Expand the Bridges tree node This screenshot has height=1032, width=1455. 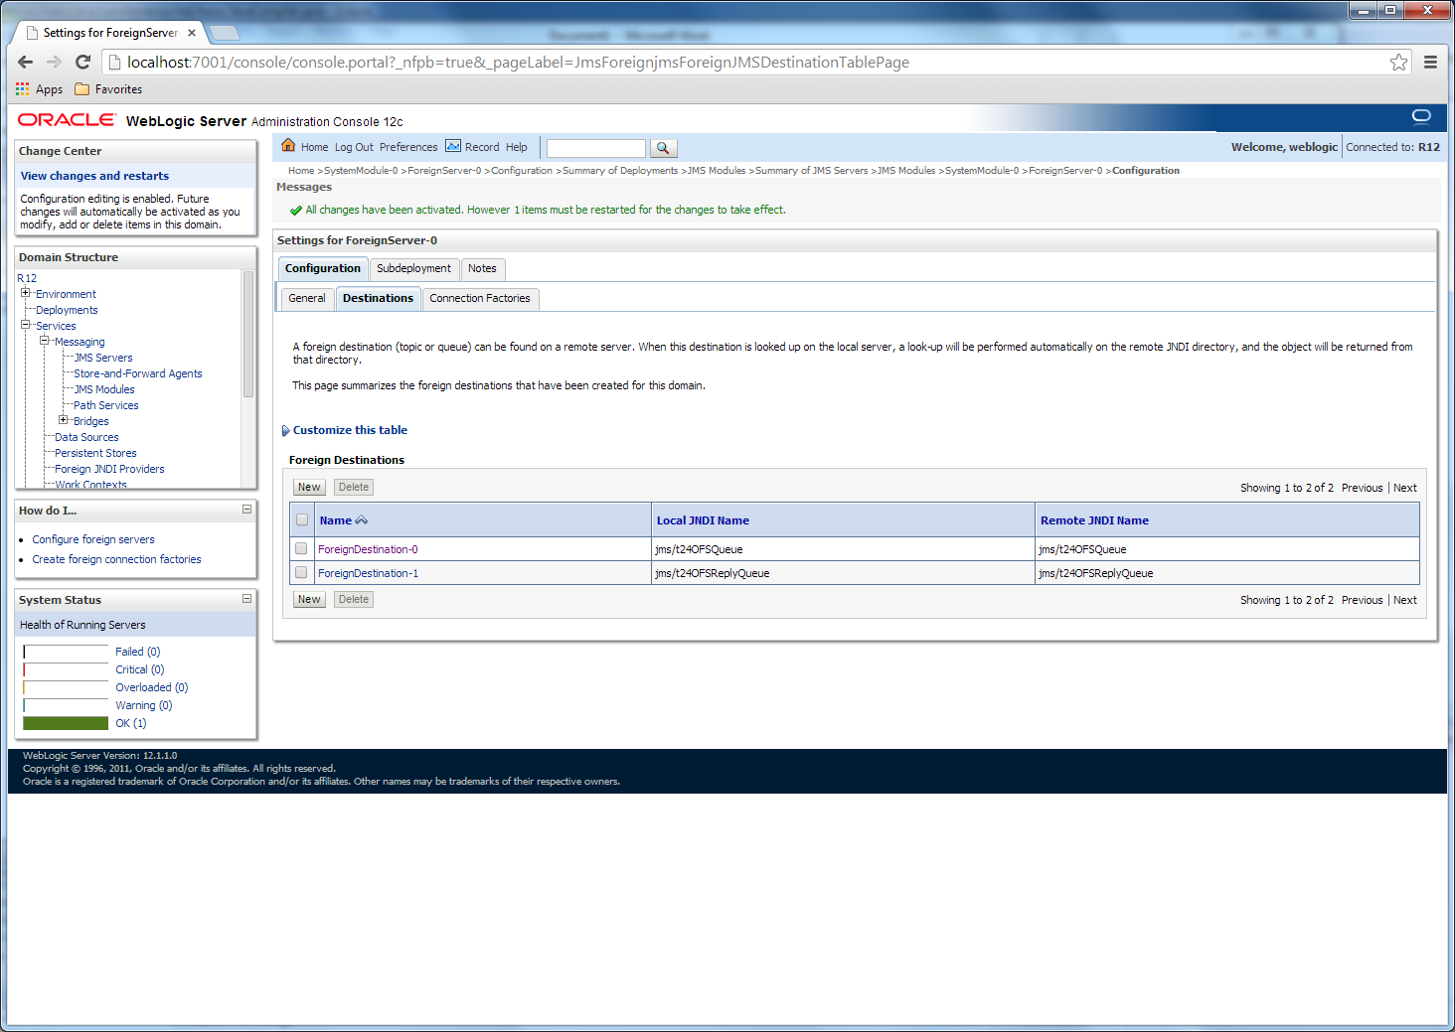click(64, 420)
